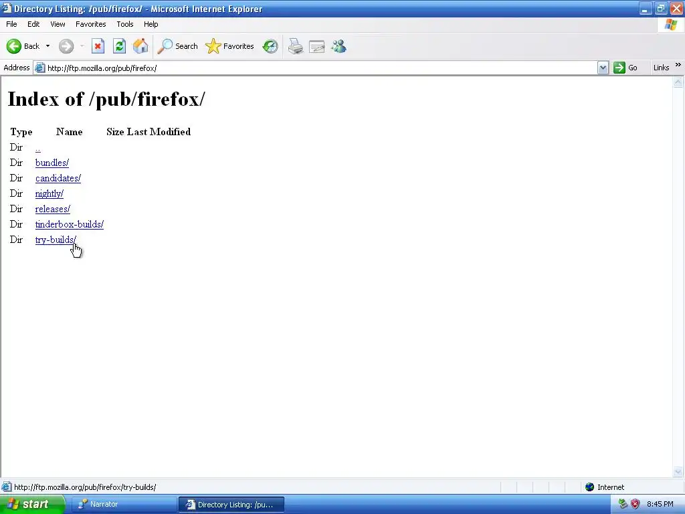Select Directory Listing taskbar button

(231, 505)
